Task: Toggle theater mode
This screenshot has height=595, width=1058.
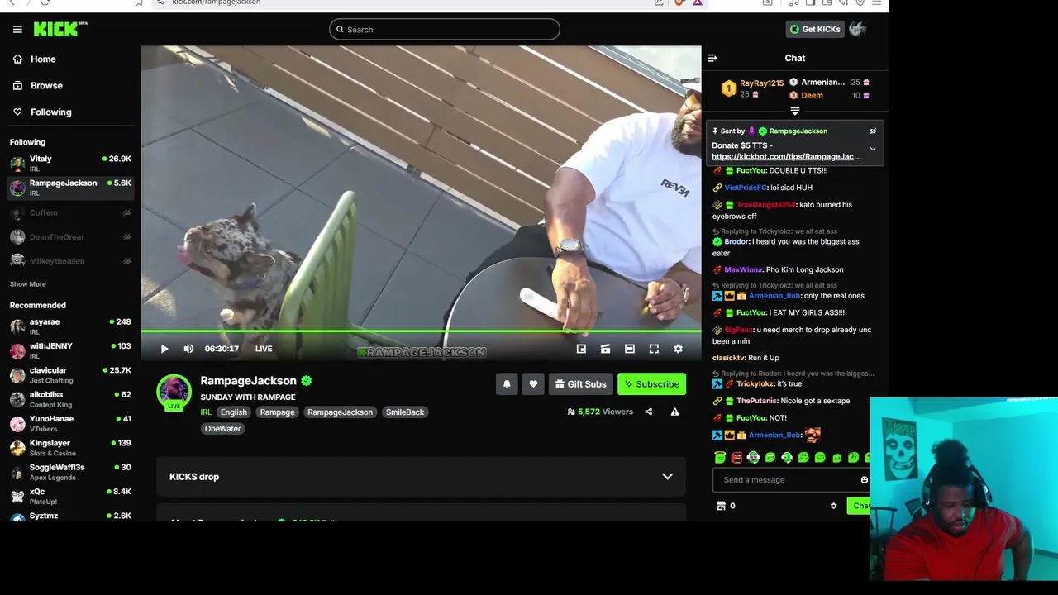Action: click(629, 349)
